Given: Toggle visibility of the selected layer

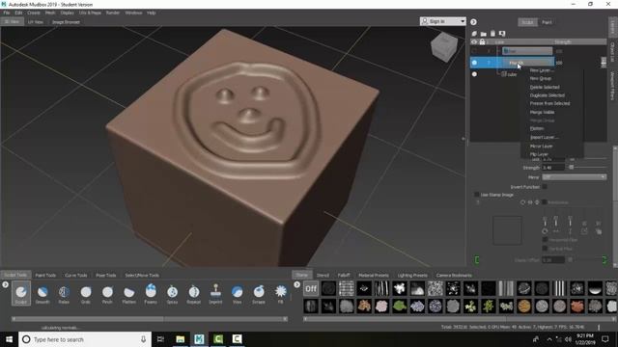Looking at the screenshot, I should point(474,63).
